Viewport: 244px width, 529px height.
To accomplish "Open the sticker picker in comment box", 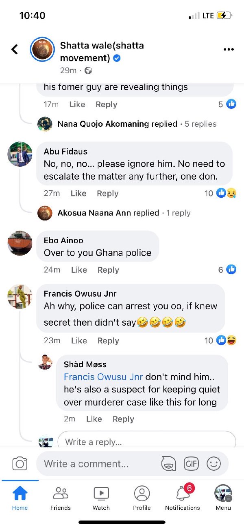I will 169,464.
